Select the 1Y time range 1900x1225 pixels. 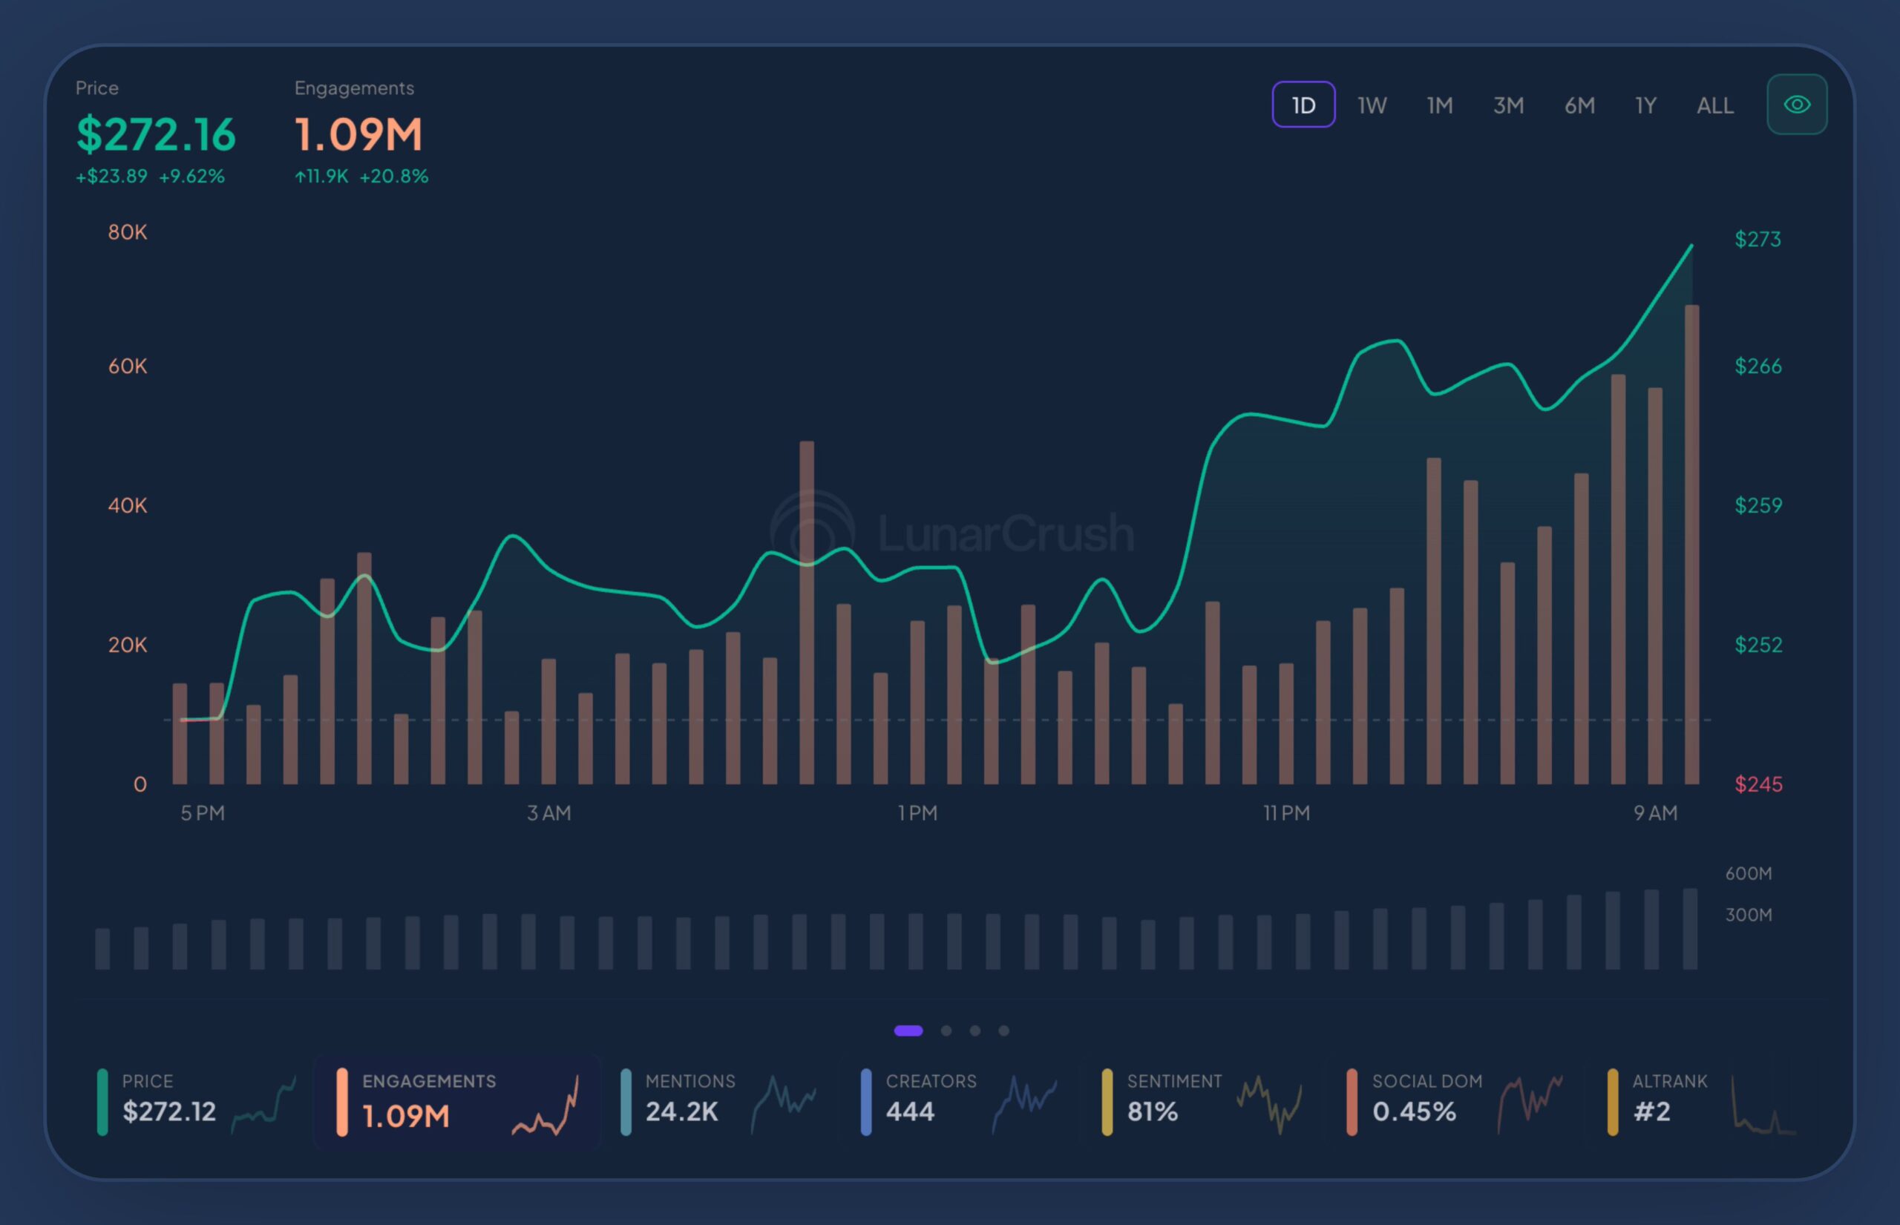coord(1645,104)
